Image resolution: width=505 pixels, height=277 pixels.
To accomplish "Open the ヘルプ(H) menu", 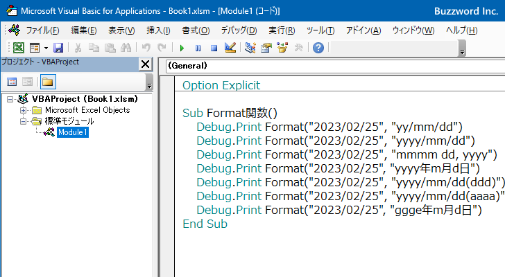I will pos(461,30).
